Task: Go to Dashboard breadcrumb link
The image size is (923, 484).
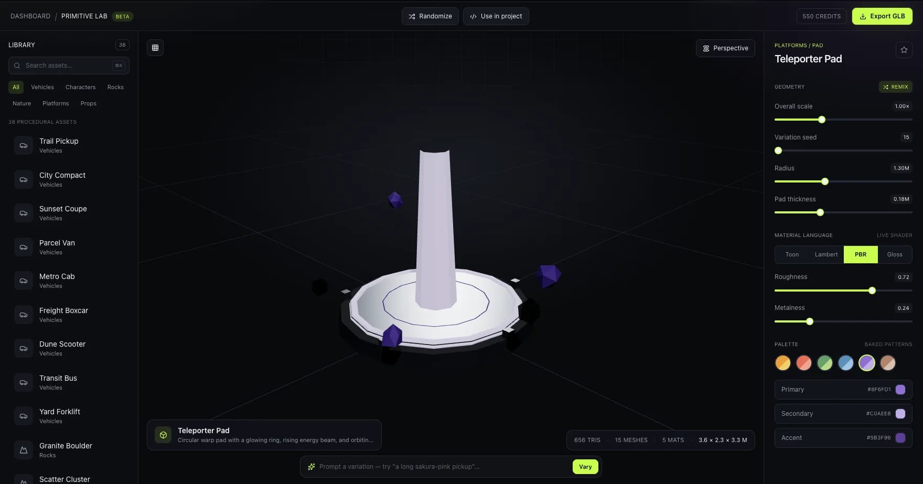Action: (x=30, y=16)
